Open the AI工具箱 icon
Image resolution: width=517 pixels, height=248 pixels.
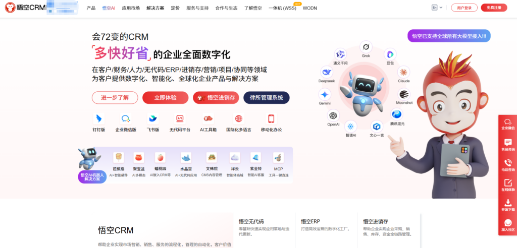208,119
